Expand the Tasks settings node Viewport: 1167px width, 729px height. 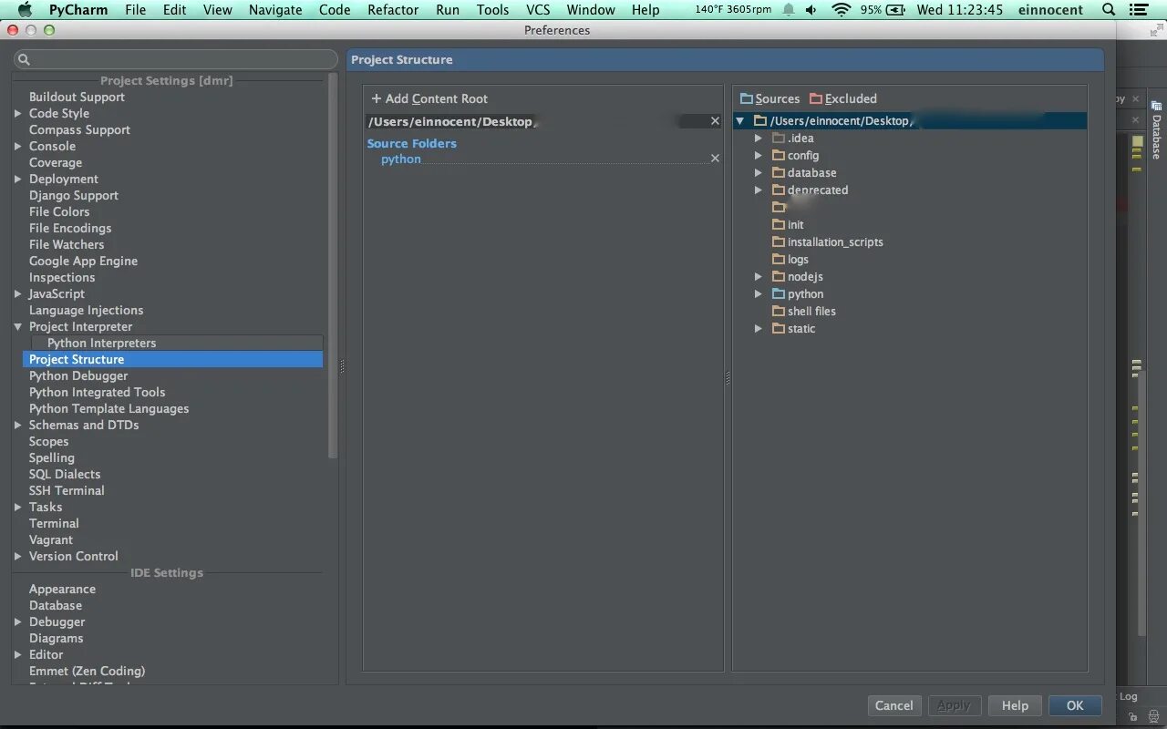click(17, 507)
